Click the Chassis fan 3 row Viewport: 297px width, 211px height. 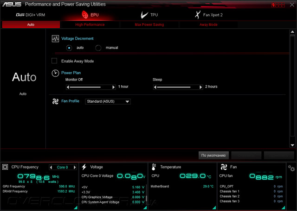[x=251, y=201]
